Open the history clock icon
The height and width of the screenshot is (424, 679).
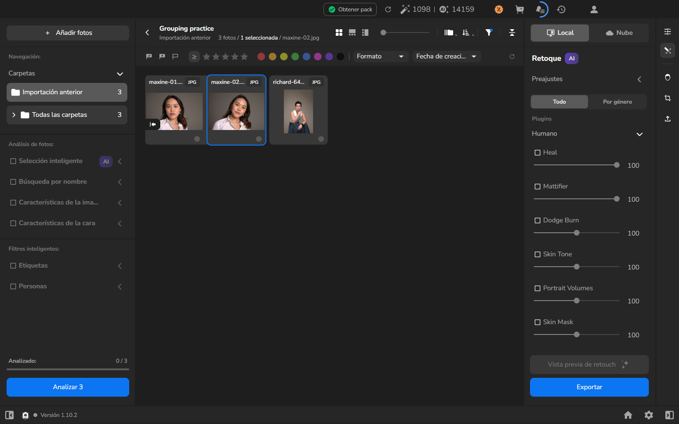click(561, 9)
